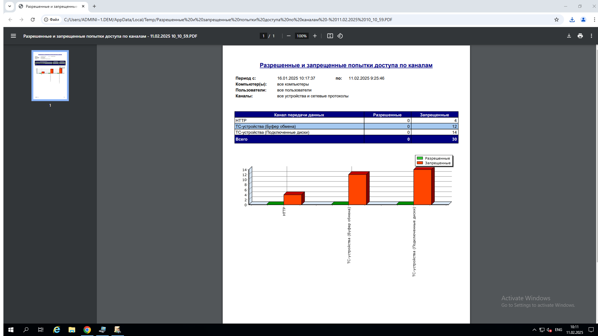Open Windows taskbar search
The image size is (598, 336).
coord(26,330)
